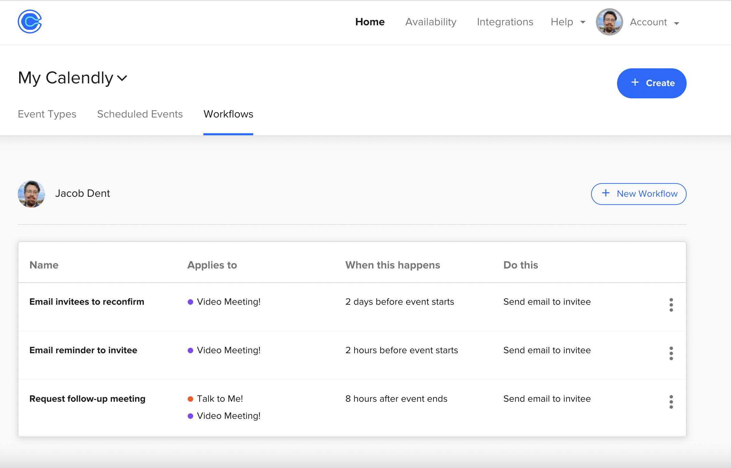
Task: Click the Name column header
Action: tap(44, 265)
